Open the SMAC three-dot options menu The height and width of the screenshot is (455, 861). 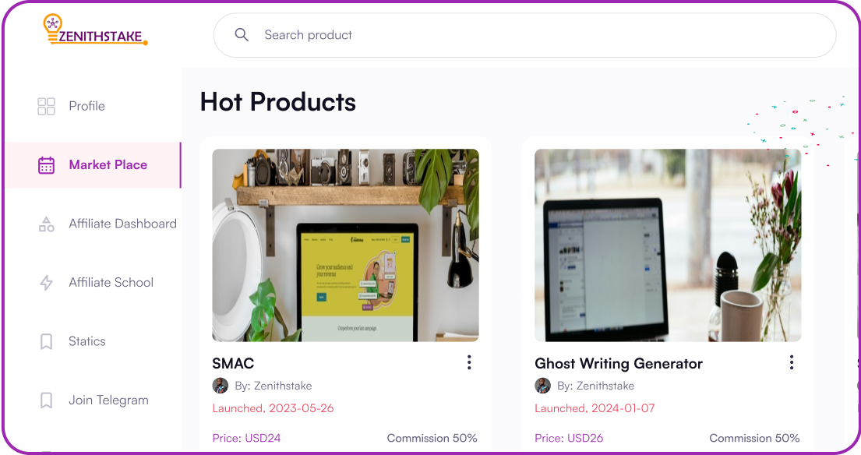[469, 362]
